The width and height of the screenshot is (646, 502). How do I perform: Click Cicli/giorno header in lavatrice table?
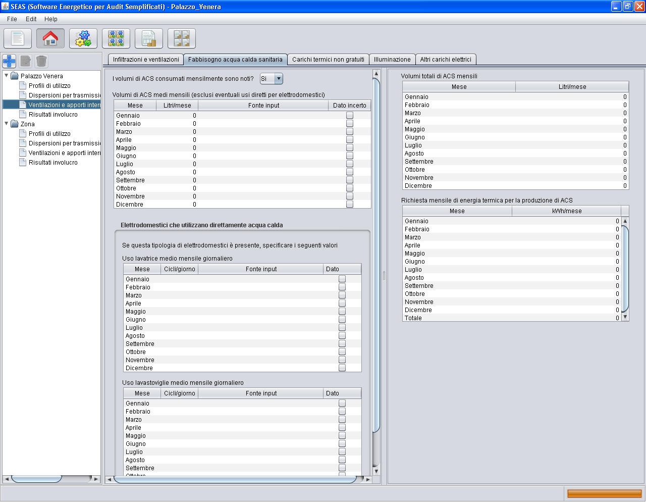click(180, 269)
